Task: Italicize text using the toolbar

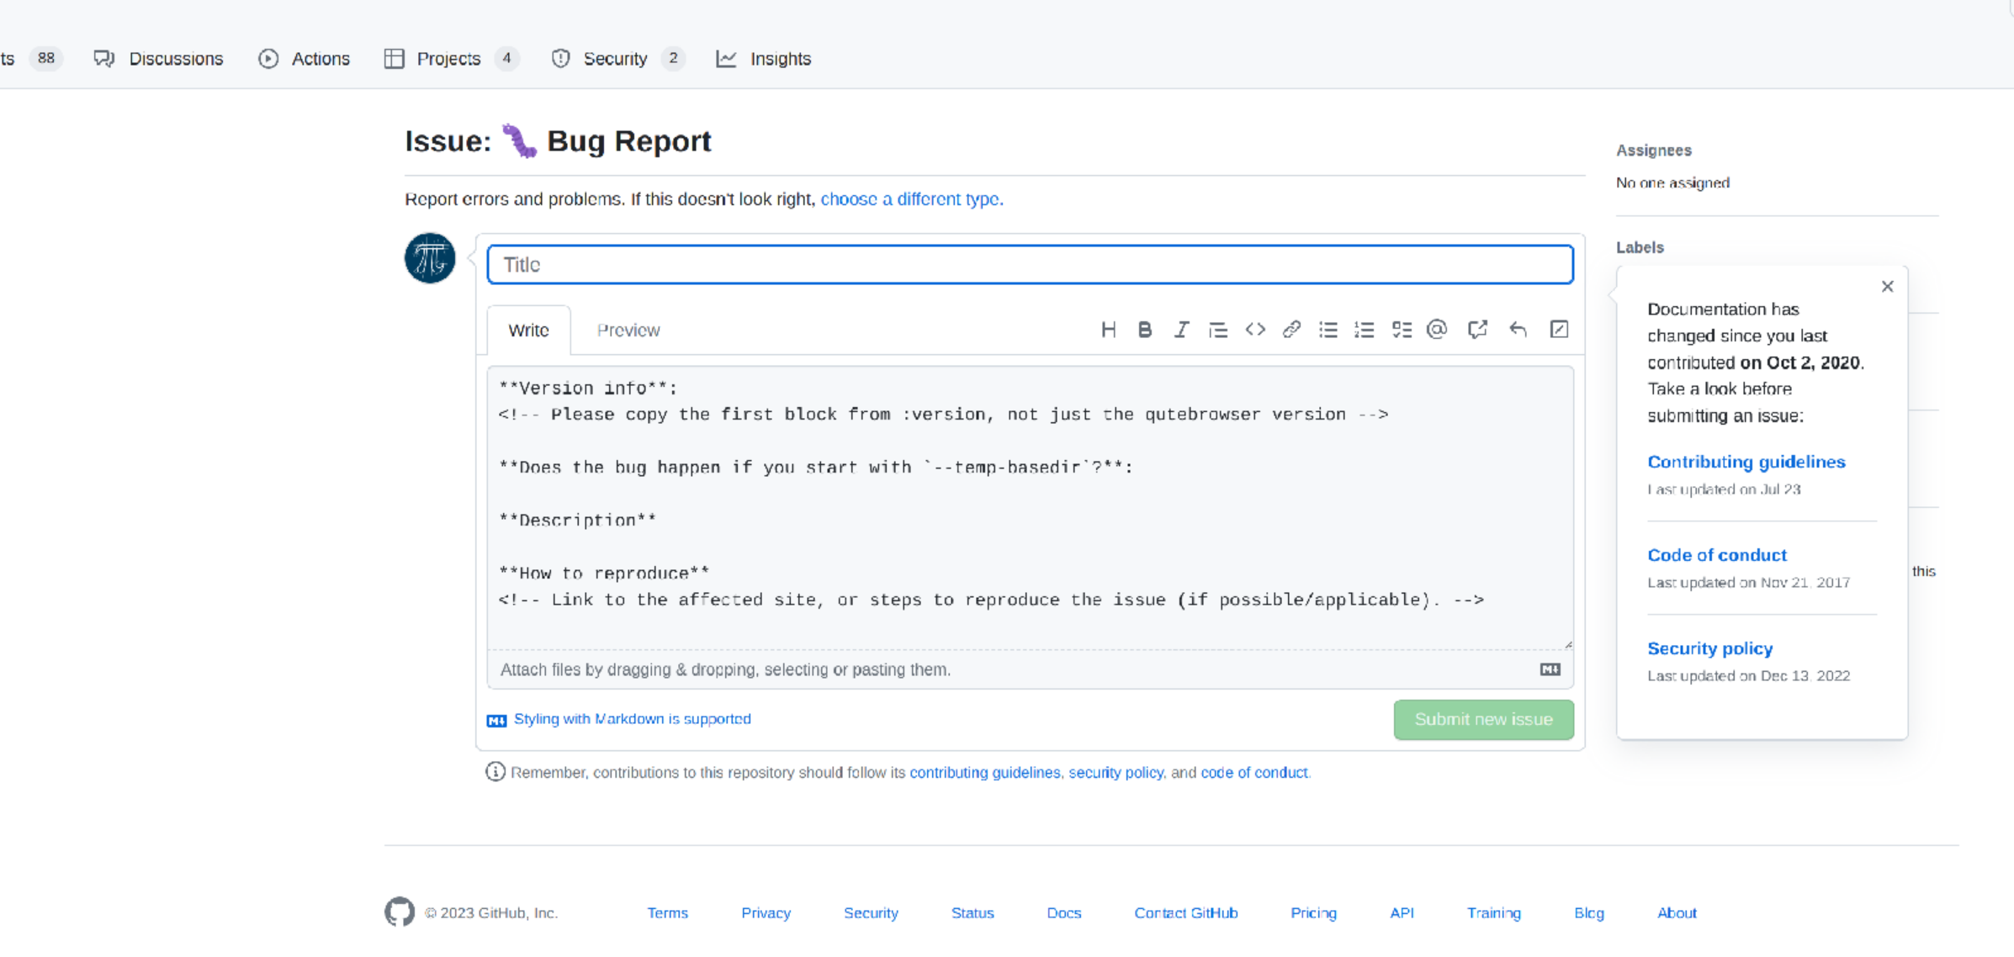Action: (1181, 329)
